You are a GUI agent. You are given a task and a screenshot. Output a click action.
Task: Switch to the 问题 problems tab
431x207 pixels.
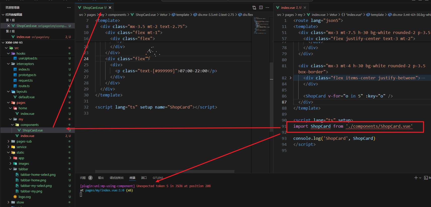(83, 178)
